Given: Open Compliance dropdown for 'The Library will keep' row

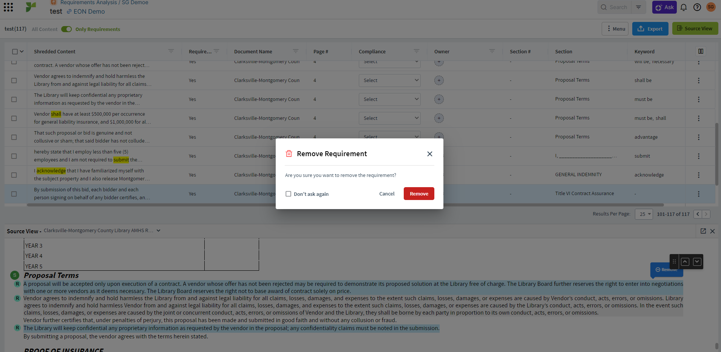Looking at the screenshot, I should coord(389,99).
